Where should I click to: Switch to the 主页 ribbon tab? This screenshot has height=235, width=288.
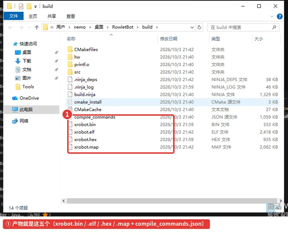pyautogui.click(x=33, y=16)
